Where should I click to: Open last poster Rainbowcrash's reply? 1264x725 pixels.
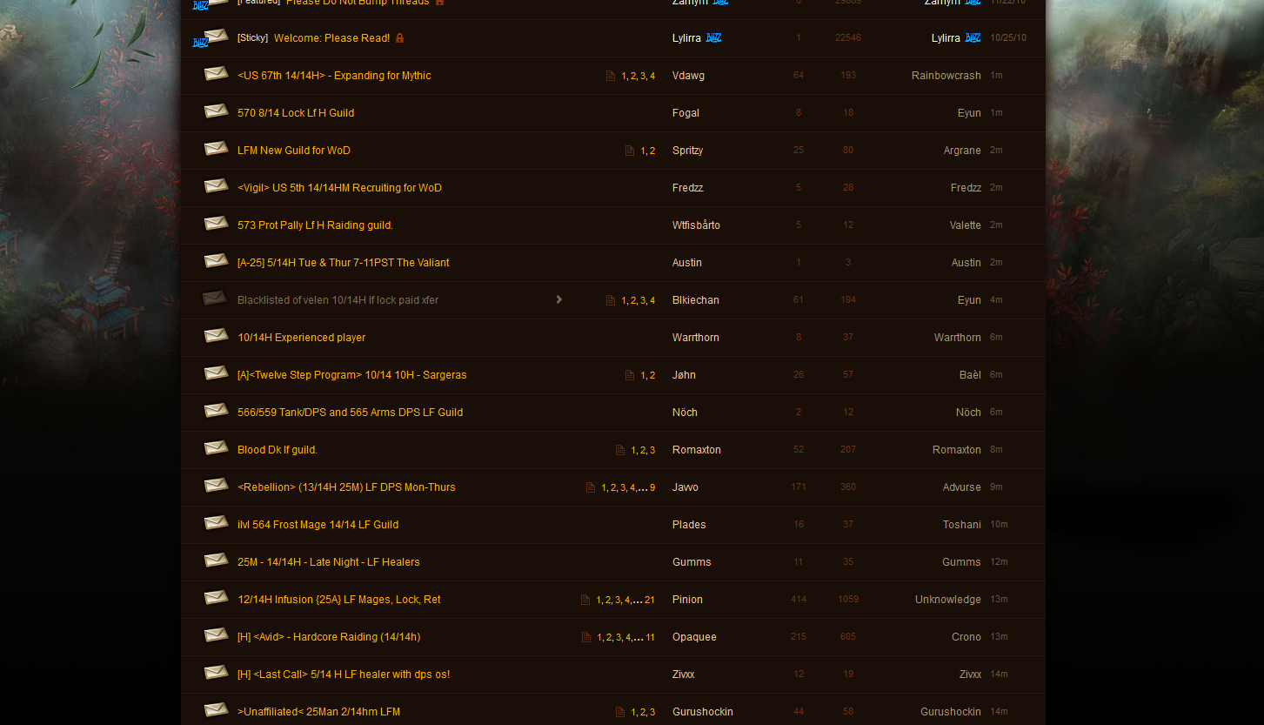[946, 76]
